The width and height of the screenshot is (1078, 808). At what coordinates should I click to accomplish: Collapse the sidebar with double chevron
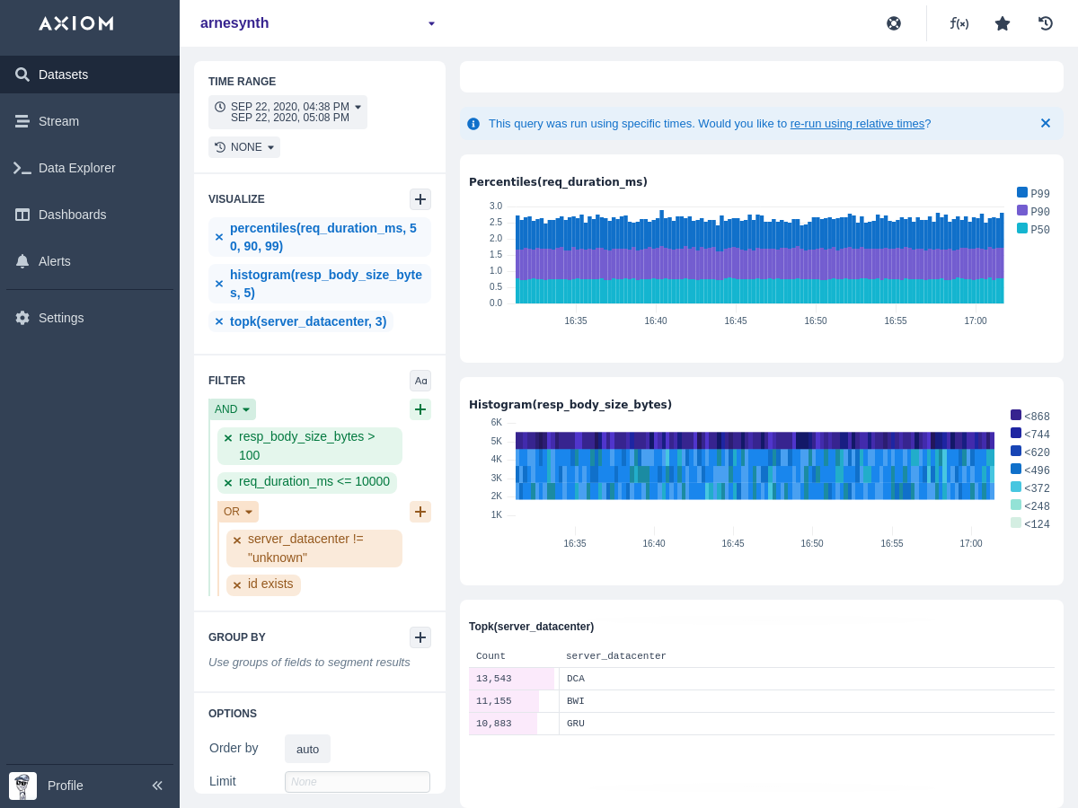[157, 786]
